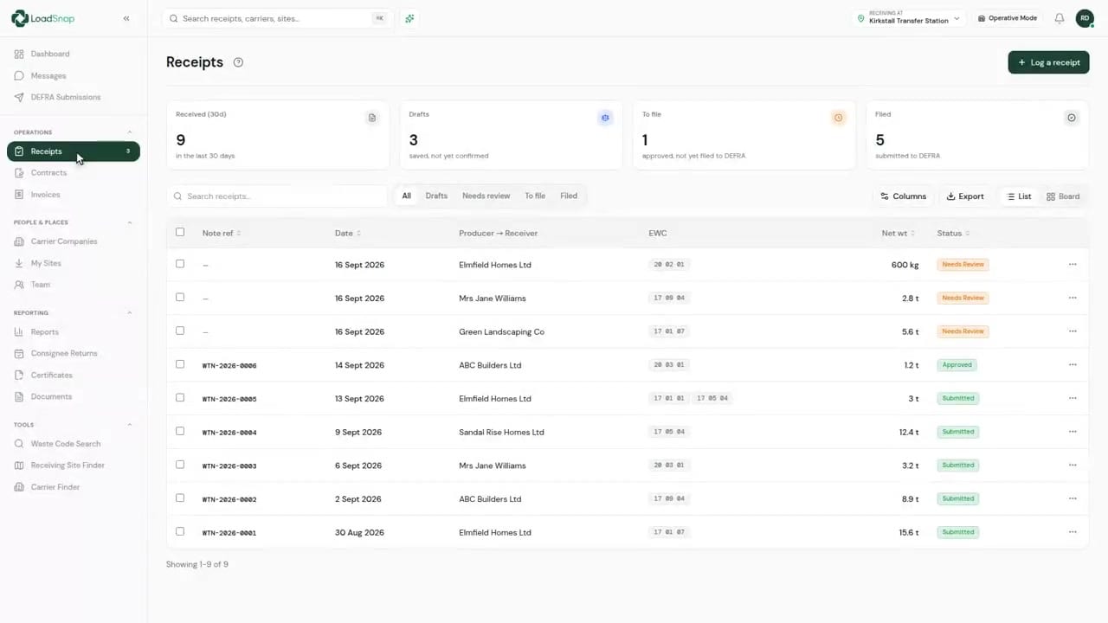This screenshot has height=623, width=1108.
Task: Switch to the Drafts filter tab
Action: pos(436,196)
